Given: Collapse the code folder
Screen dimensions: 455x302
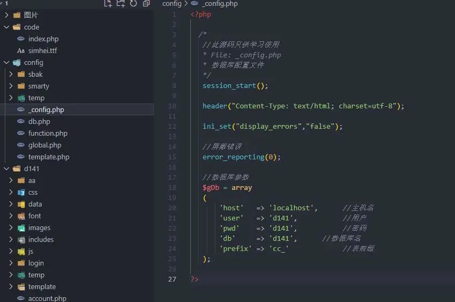Looking at the screenshot, I should coord(6,27).
